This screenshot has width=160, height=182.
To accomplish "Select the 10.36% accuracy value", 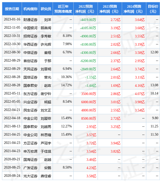I will point(66,77).
